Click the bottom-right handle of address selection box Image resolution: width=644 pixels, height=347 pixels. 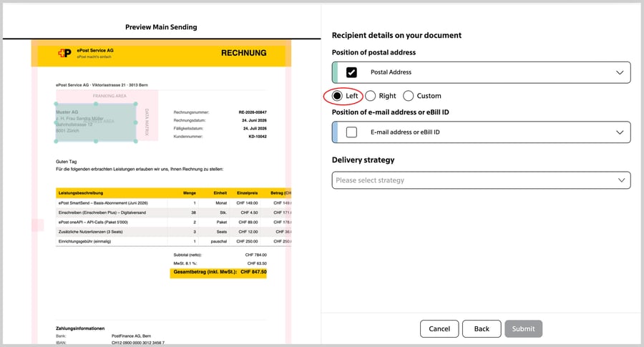136,141
